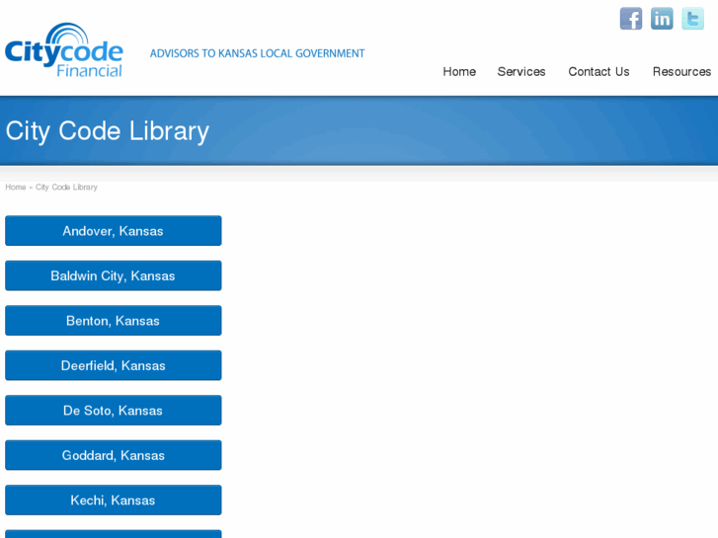Image resolution: width=718 pixels, height=538 pixels.
Task: Open the Baldwin City, Kansas code
Action: [114, 275]
